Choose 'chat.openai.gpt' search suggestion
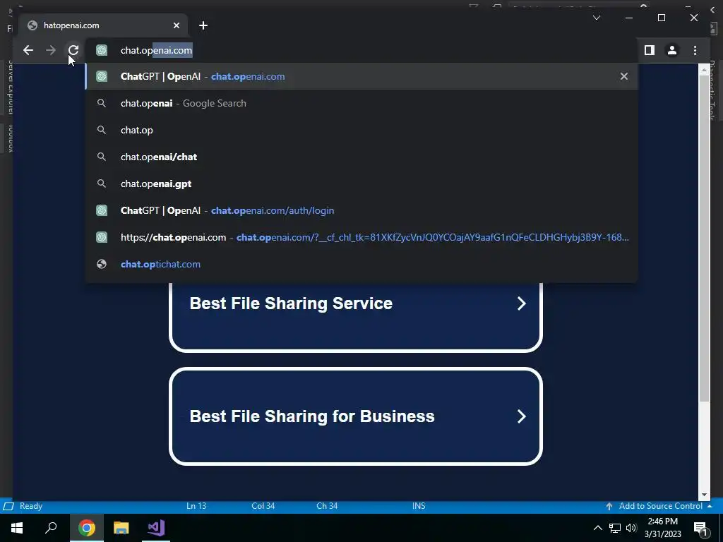The image size is (723, 542). pos(361,183)
